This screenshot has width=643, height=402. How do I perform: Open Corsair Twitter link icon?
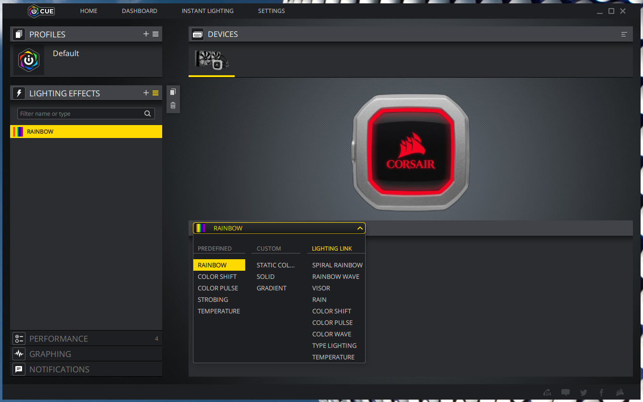point(583,392)
